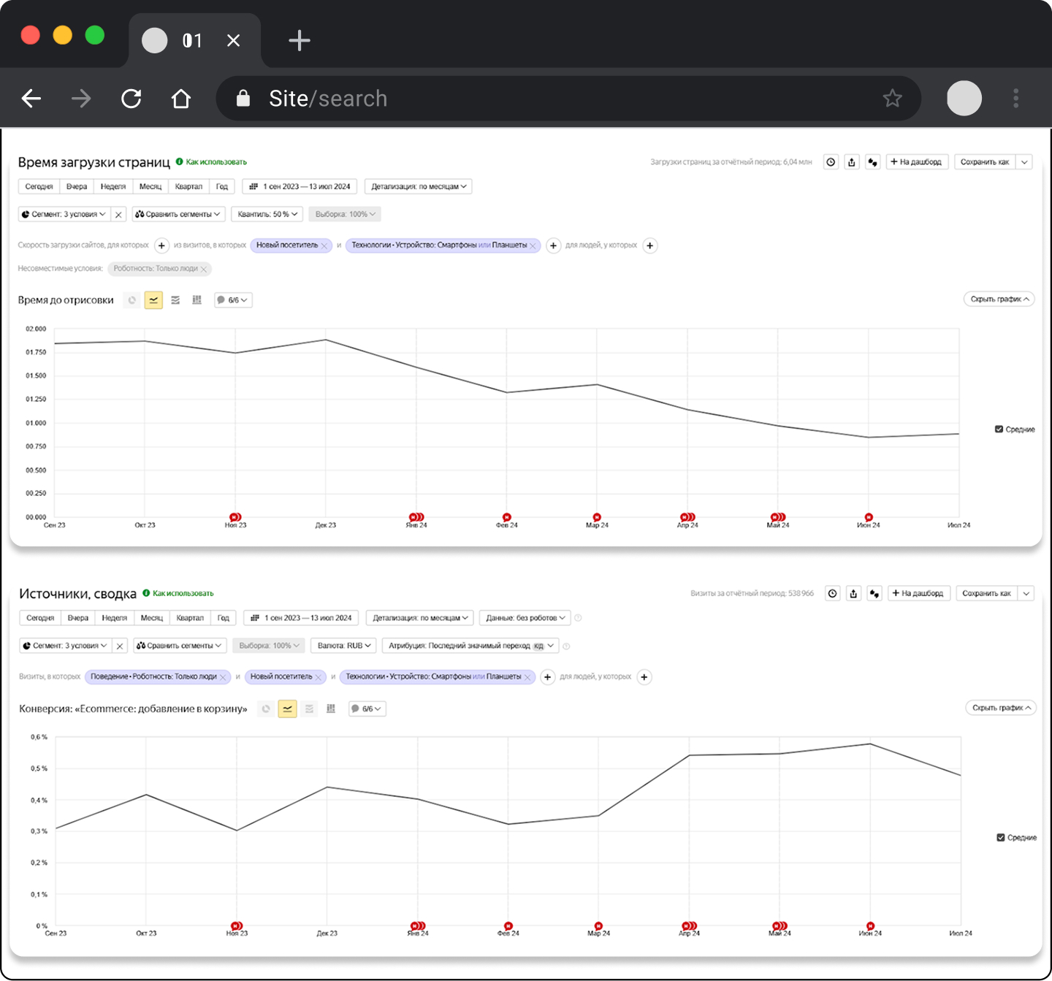This screenshot has height=981, width=1052.
Task: Open the 'Квантиль: 50 %' dropdown
Action: [267, 215]
